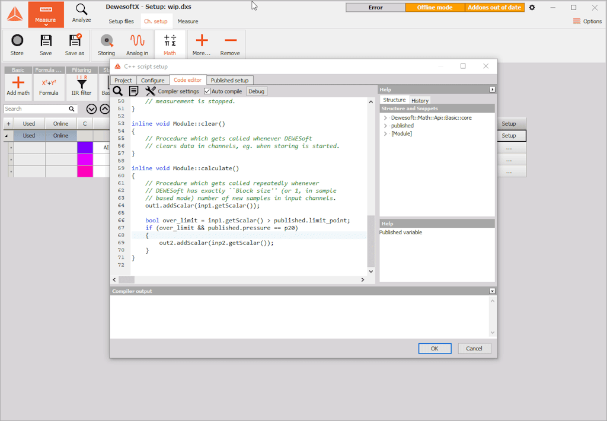This screenshot has height=421, width=607.
Task: Expand the [Module] tree node
Action: (x=385, y=133)
